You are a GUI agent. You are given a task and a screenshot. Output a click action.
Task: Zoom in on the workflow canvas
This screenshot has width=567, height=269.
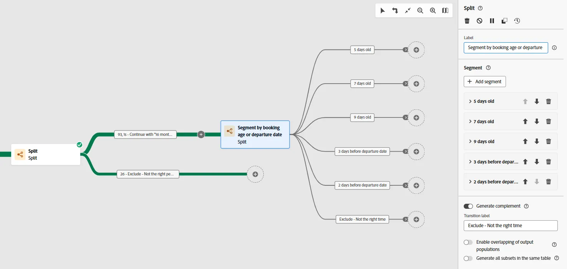(x=433, y=11)
